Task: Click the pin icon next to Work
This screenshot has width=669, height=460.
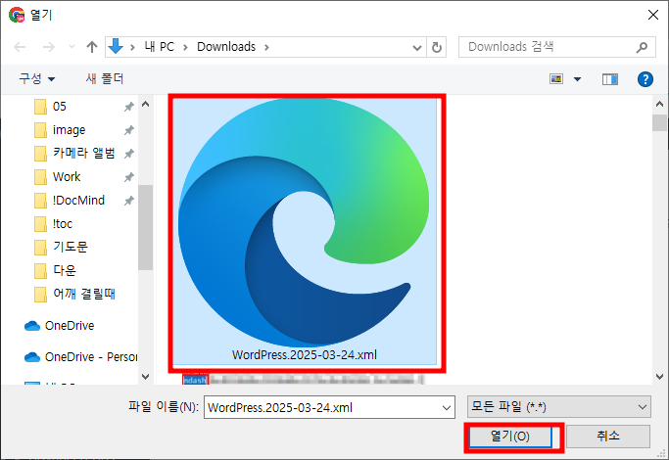Action: 129,177
